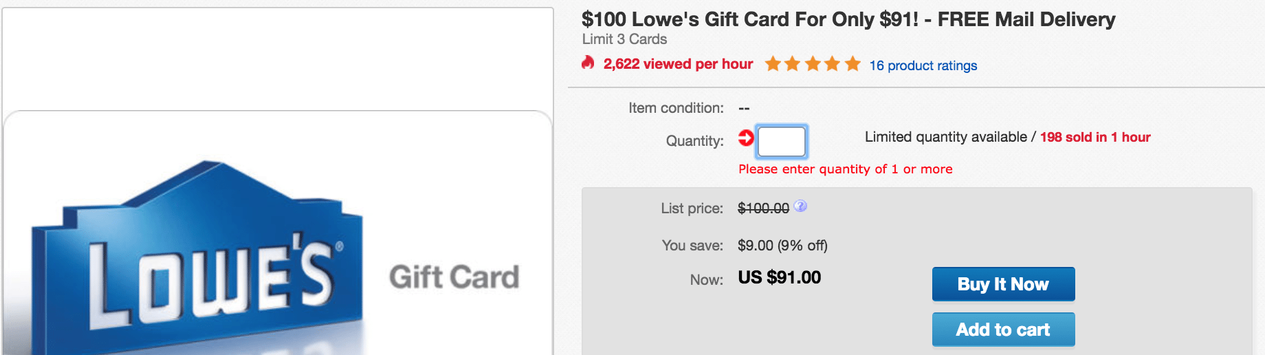Click the 198 sold in 1 hour text

1095,137
